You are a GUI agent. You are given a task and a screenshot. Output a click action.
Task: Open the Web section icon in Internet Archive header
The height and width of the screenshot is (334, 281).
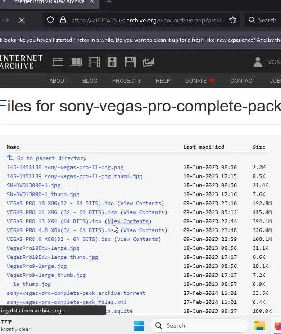click(58, 62)
